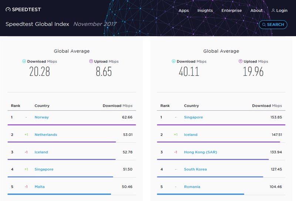The image size is (296, 201).
Task: Click the download arrow icon above 40.11
Action: pos(174,61)
